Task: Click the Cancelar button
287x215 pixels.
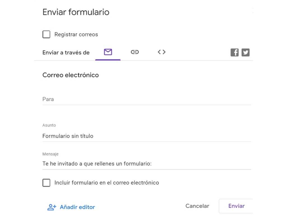Action: 197,206
